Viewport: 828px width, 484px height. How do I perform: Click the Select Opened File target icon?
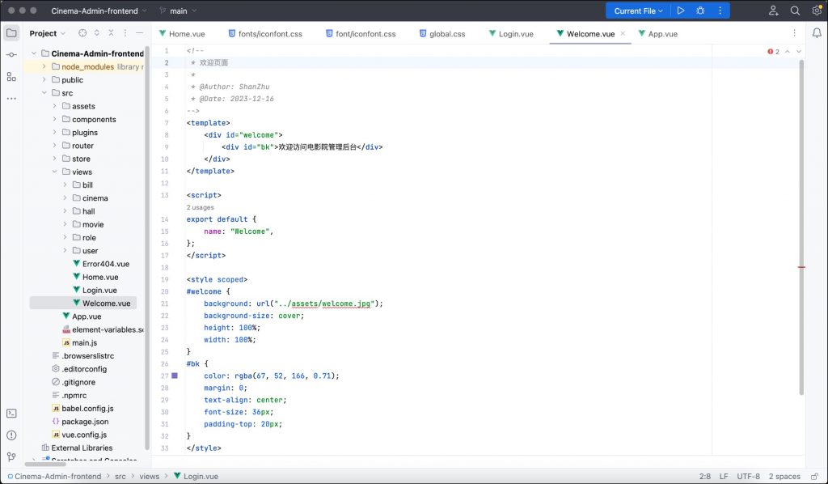click(82, 33)
